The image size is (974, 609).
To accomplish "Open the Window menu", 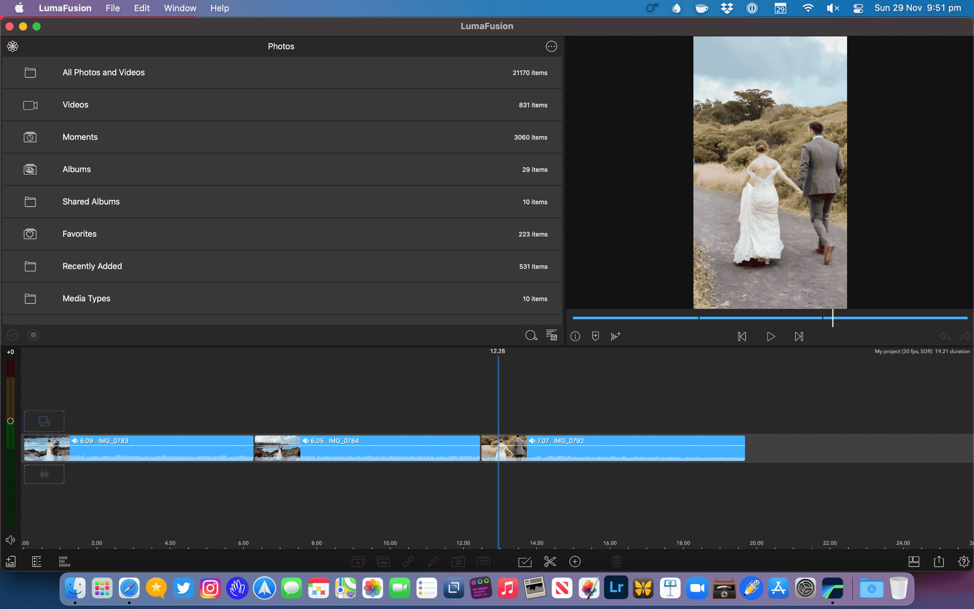I will (x=180, y=8).
